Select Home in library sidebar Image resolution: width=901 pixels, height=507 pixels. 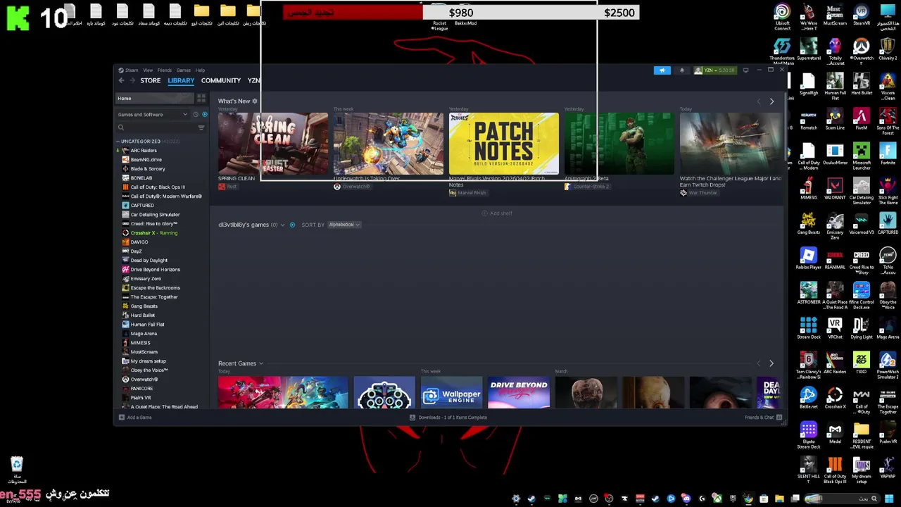(x=155, y=99)
